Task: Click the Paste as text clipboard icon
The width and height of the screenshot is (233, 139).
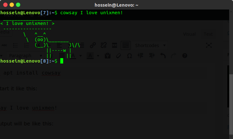Action: click(x=107, y=56)
